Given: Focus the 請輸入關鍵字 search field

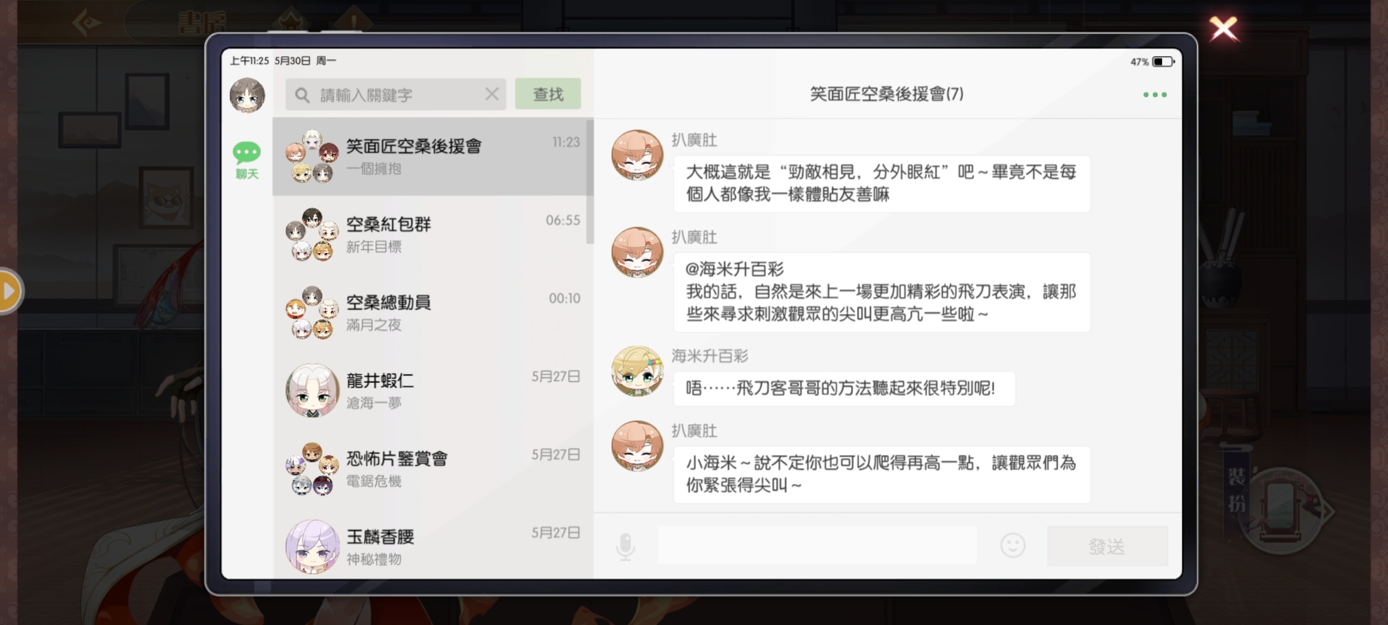Looking at the screenshot, I should [x=396, y=94].
